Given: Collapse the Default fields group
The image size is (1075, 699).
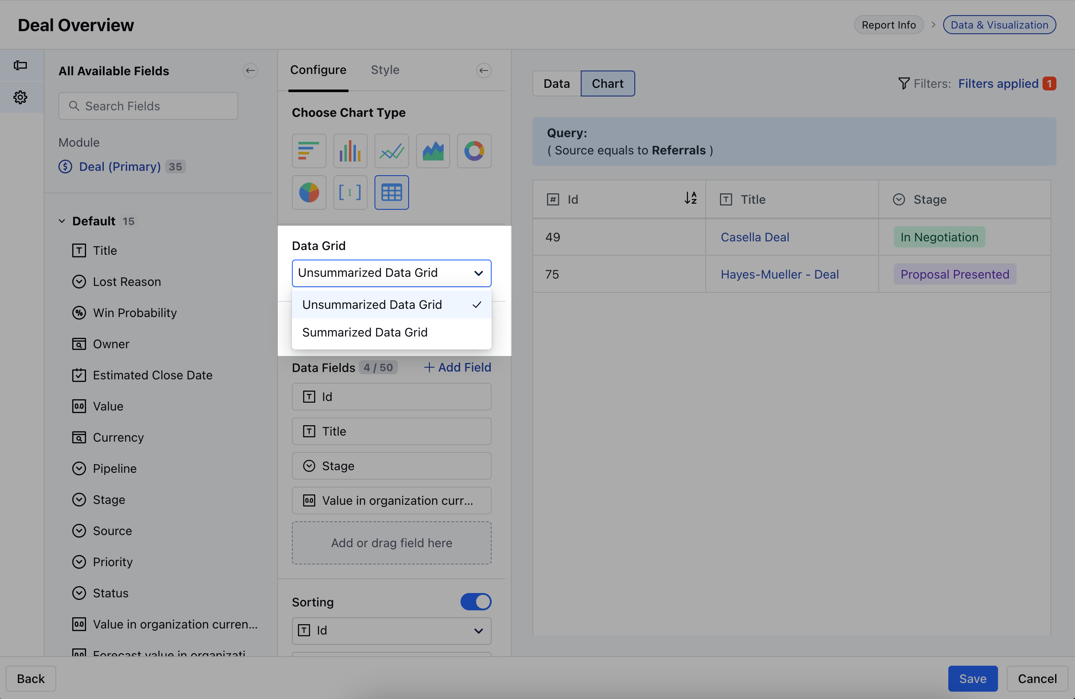Looking at the screenshot, I should point(62,221).
